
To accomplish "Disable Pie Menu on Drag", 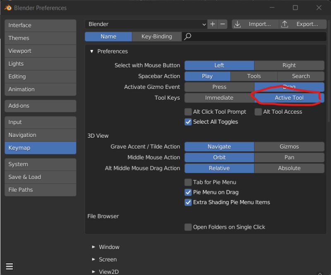I will tap(188, 192).
